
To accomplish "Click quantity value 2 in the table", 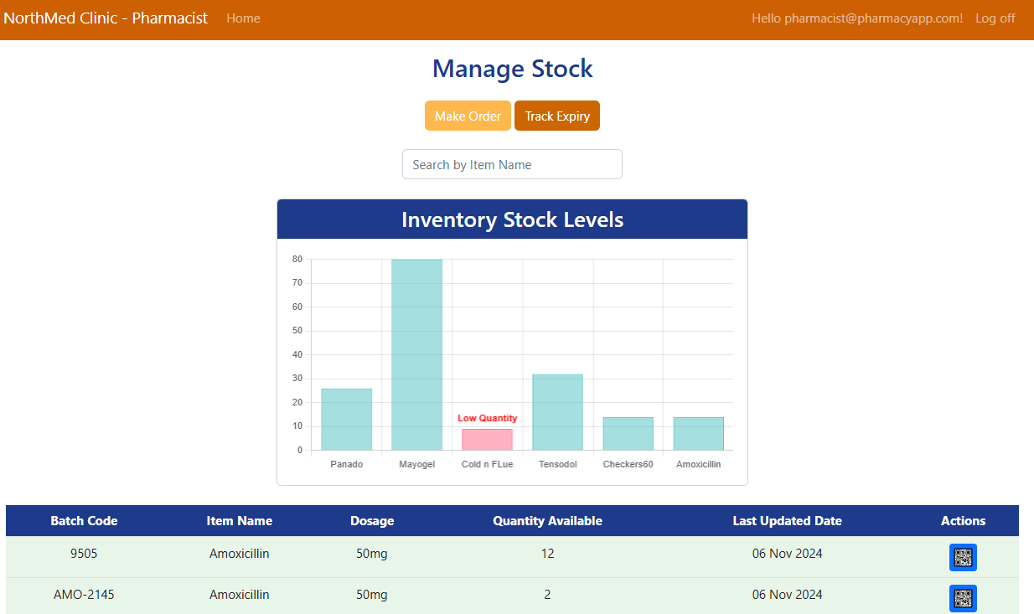I will (x=547, y=594).
